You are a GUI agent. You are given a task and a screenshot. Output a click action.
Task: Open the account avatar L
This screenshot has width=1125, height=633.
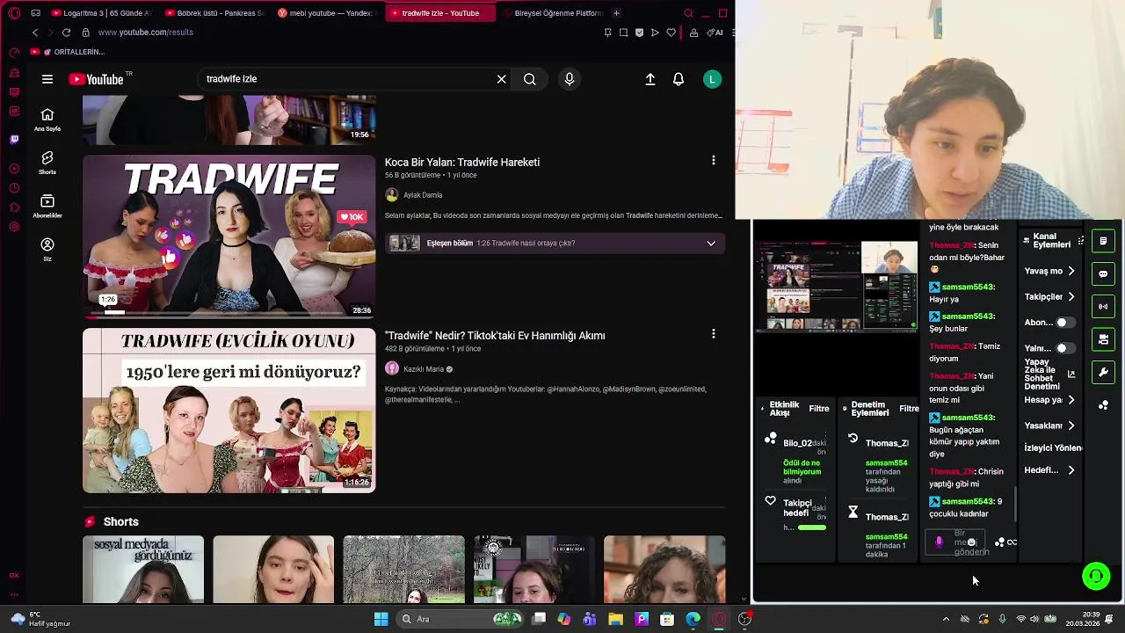pos(713,79)
